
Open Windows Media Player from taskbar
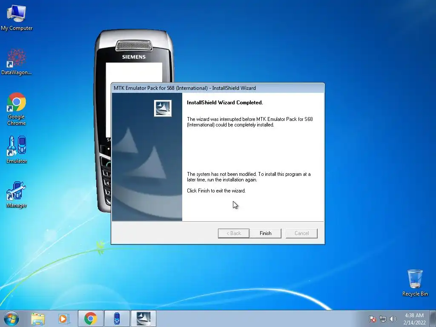coord(64,318)
